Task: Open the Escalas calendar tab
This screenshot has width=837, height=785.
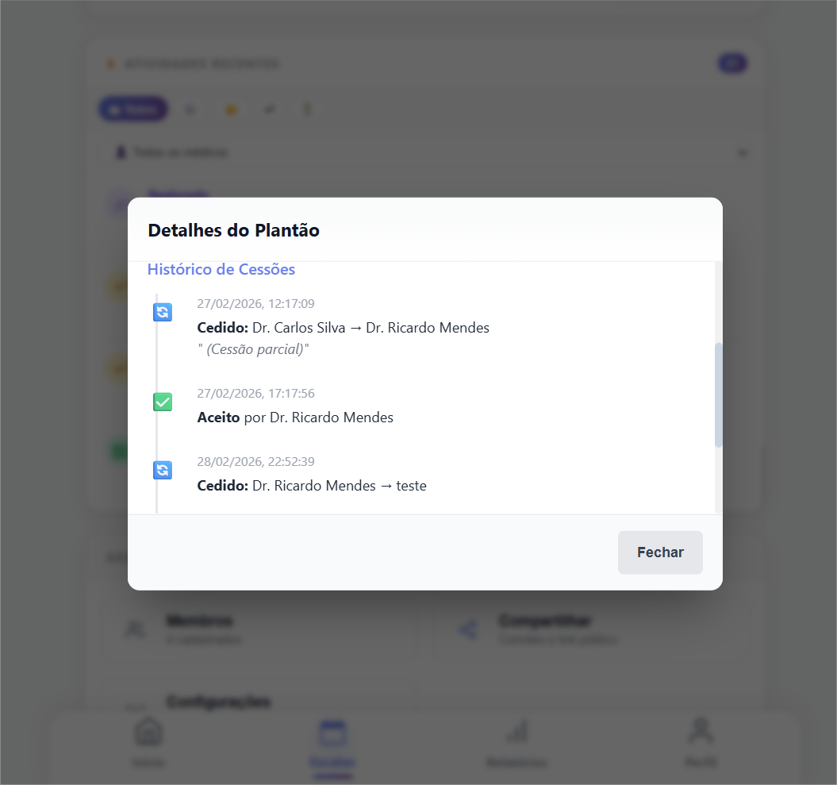Action: [332, 732]
